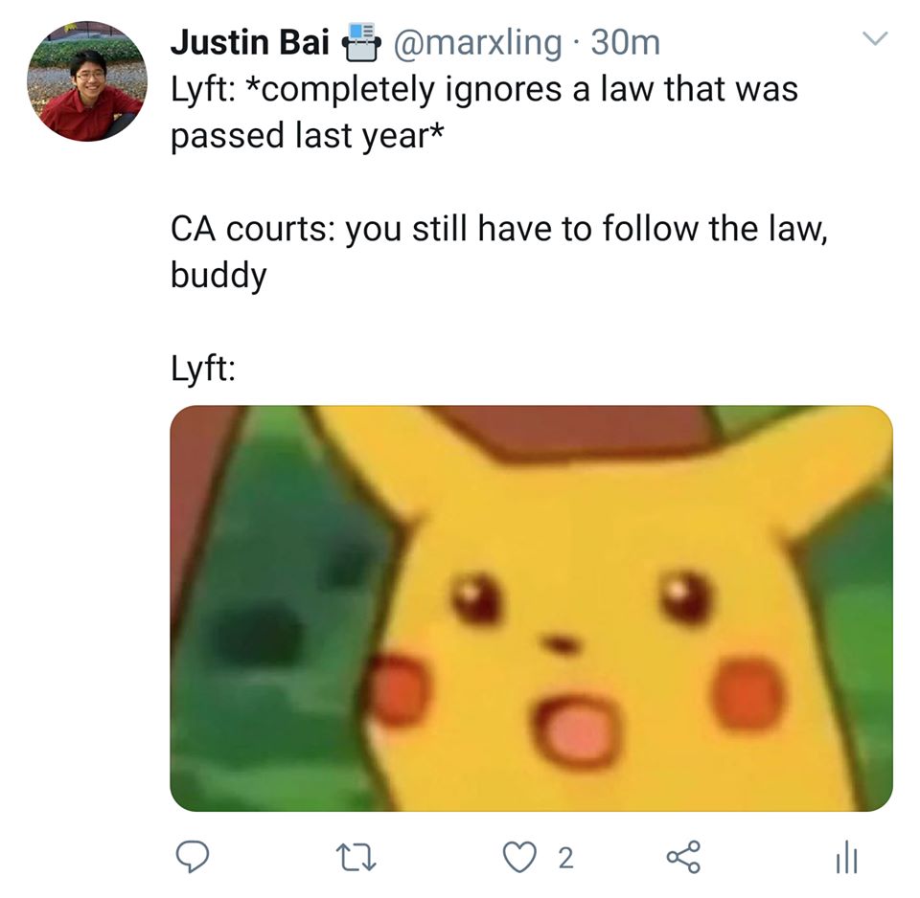Click Pikachu's open mouth in the image
The width and height of the screenshot is (920, 898).
pos(576,730)
